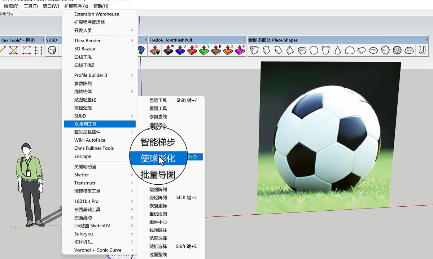Select the black JointPushPull icon marked with equals sign
The width and height of the screenshot is (433, 259).
168,50
